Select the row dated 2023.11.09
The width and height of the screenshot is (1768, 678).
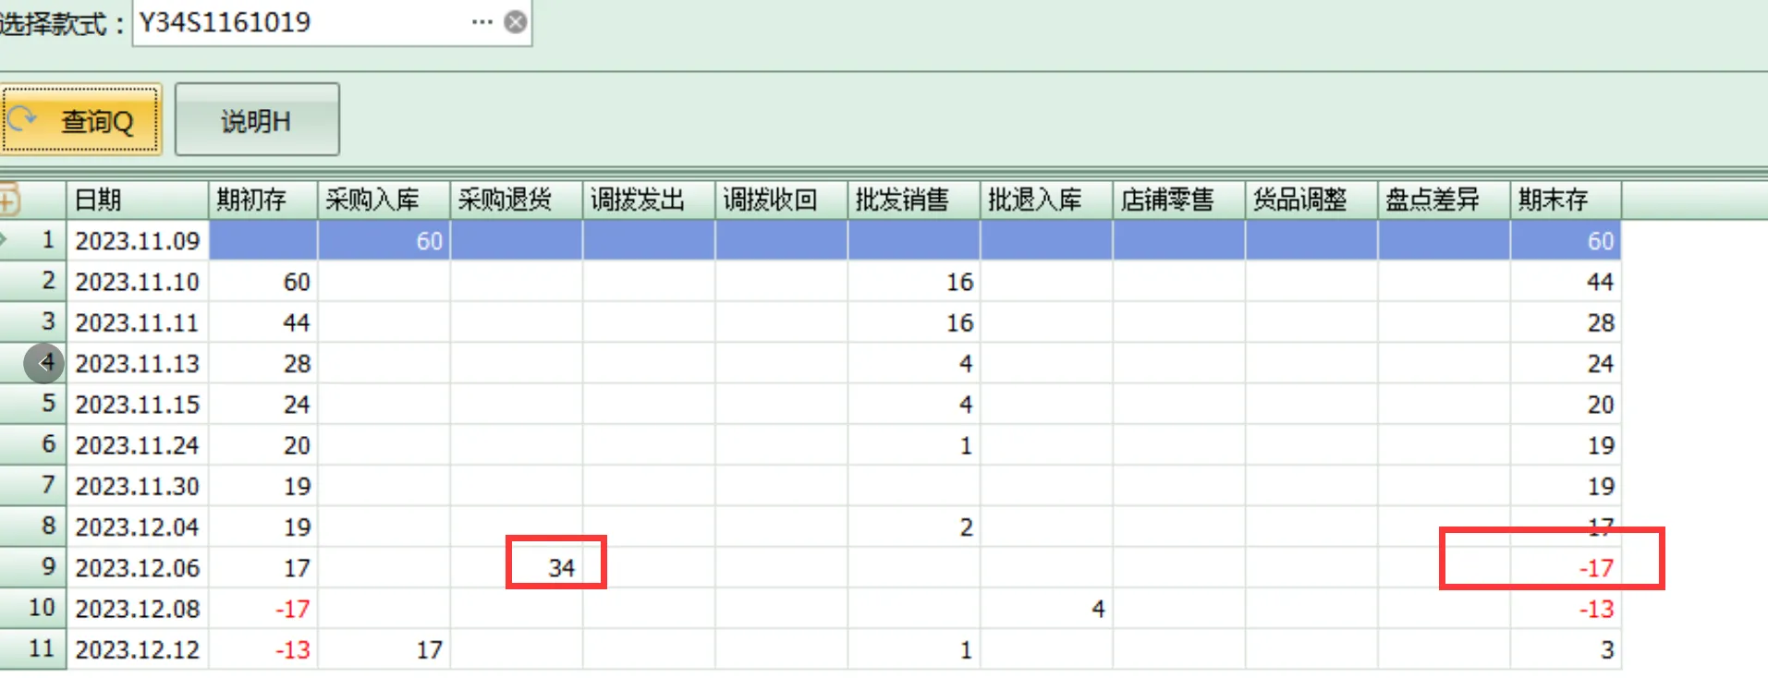pyautogui.click(x=137, y=241)
